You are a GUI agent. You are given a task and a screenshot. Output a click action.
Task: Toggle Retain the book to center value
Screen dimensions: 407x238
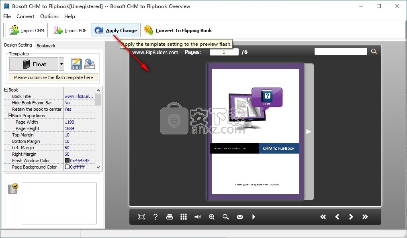tap(79, 109)
